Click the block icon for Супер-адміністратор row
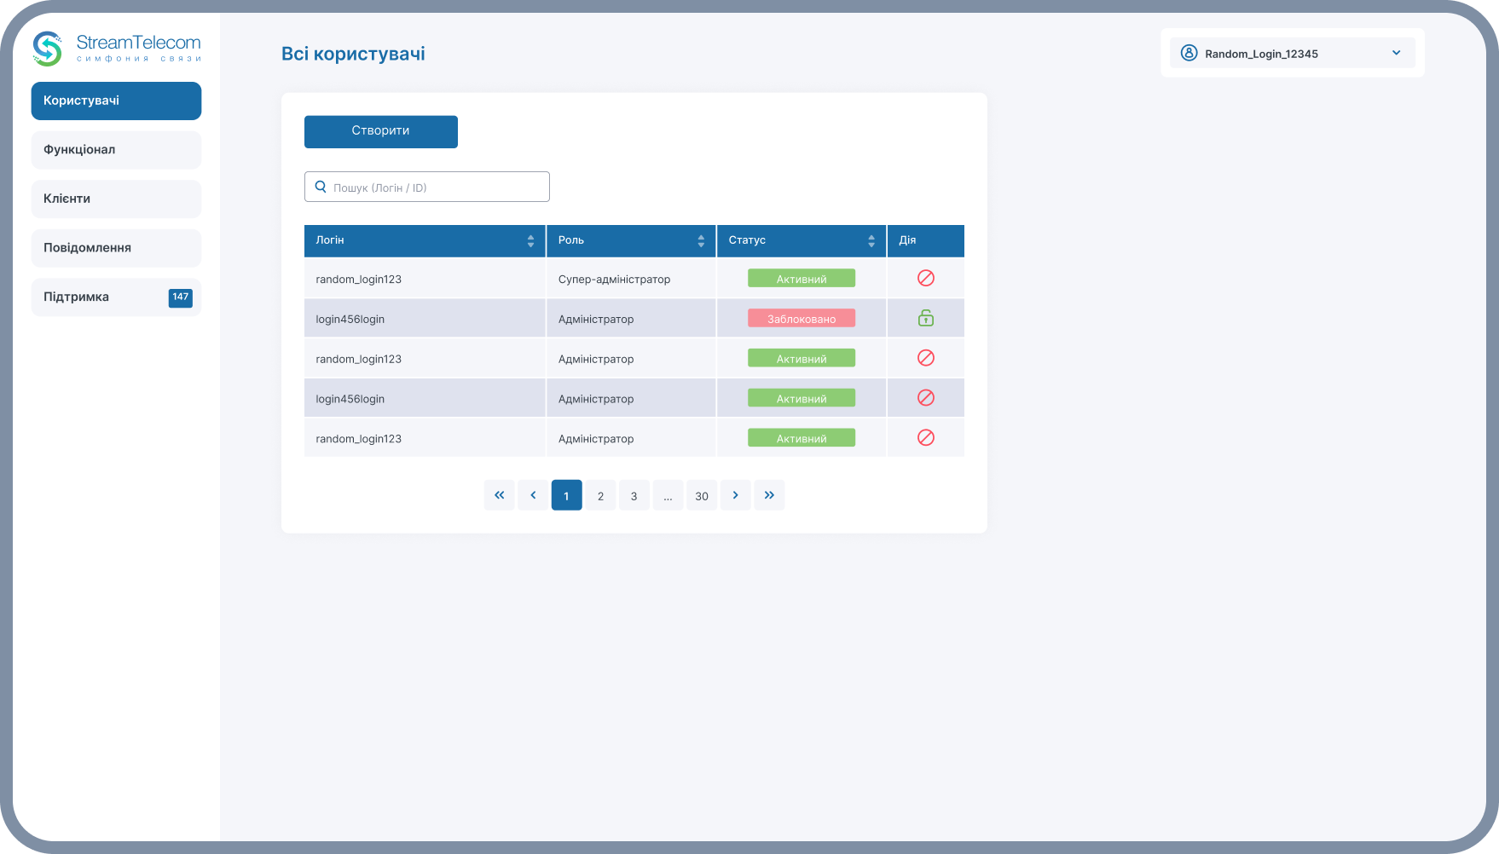 tap(925, 279)
